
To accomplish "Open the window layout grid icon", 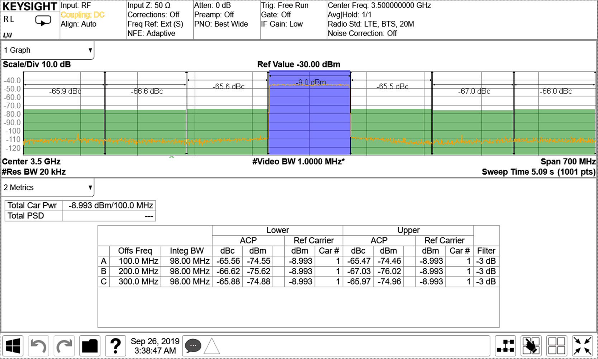I will [x=557, y=345].
